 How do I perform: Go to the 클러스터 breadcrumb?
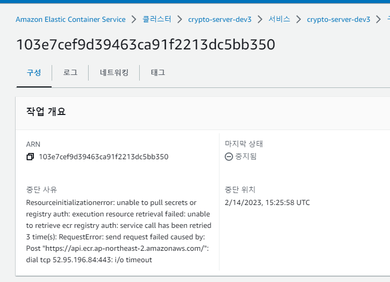157,20
